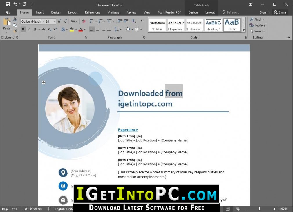
Task: Open the File tab
Action: [x=8, y=12]
